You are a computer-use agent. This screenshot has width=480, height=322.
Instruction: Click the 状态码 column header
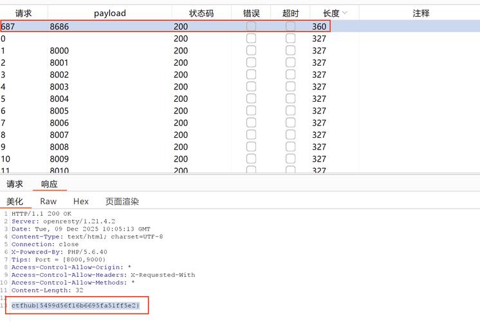tap(201, 13)
